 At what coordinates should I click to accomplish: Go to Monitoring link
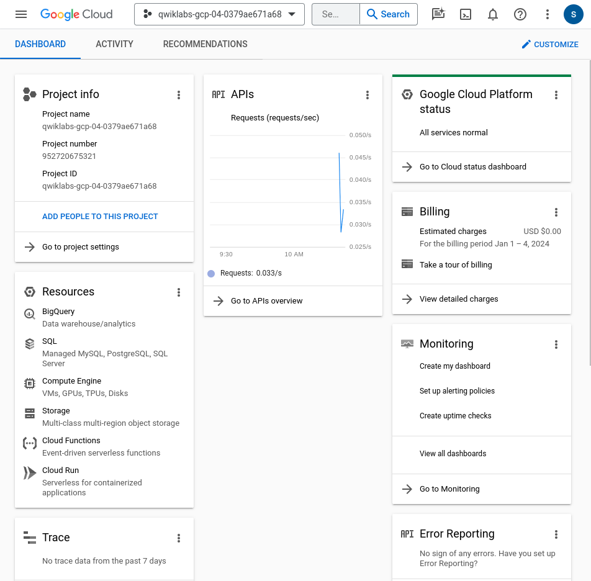(x=482, y=489)
